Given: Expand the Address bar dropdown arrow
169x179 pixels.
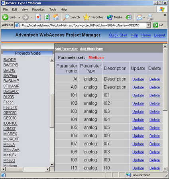Looking at the screenshot, I should pos(149,25).
